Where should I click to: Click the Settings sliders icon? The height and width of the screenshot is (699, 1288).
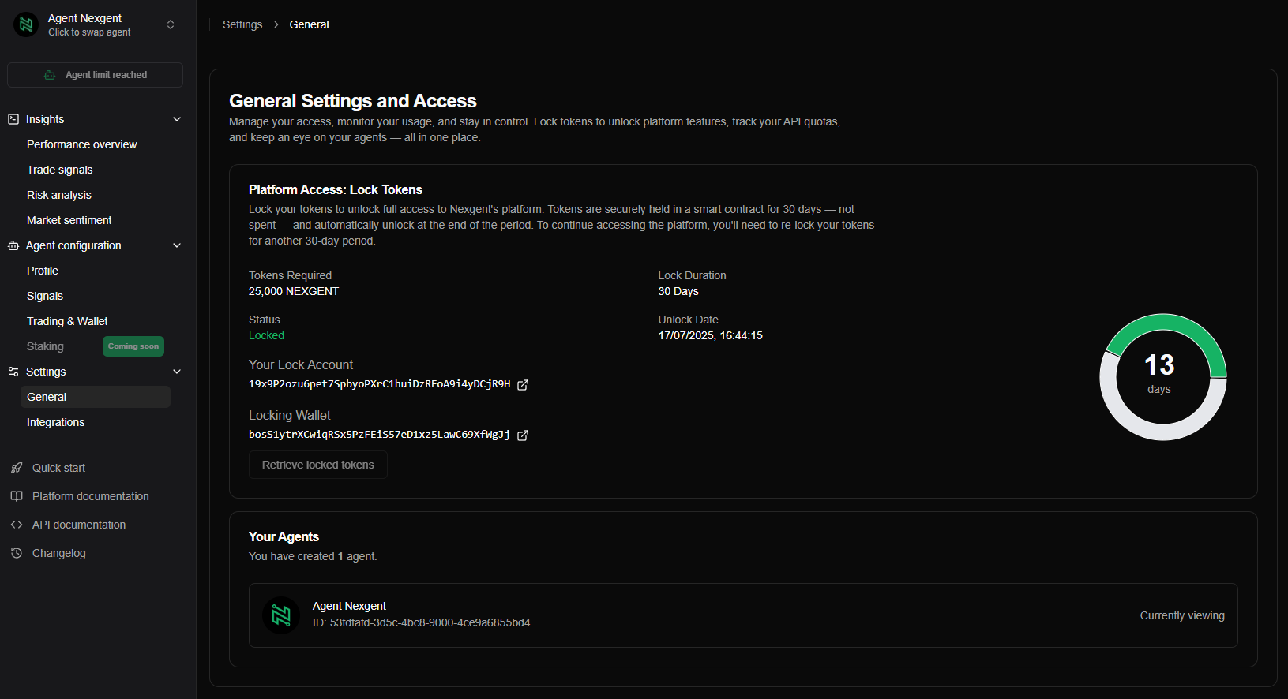click(13, 372)
